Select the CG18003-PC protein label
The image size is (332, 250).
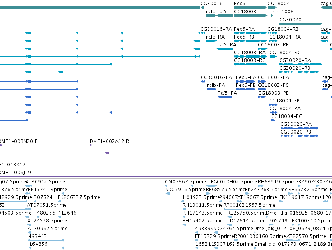[273, 85]
